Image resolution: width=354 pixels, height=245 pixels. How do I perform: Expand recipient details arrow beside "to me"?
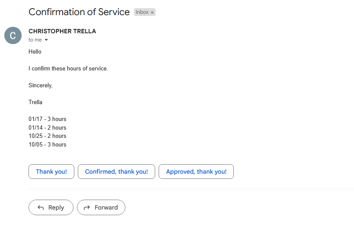46,40
